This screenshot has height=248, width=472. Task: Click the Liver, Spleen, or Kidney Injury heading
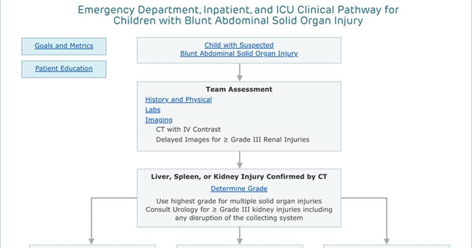pos(239,177)
